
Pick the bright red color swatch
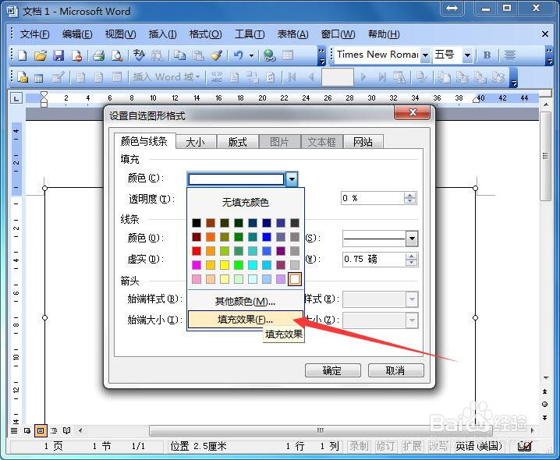click(197, 251)
